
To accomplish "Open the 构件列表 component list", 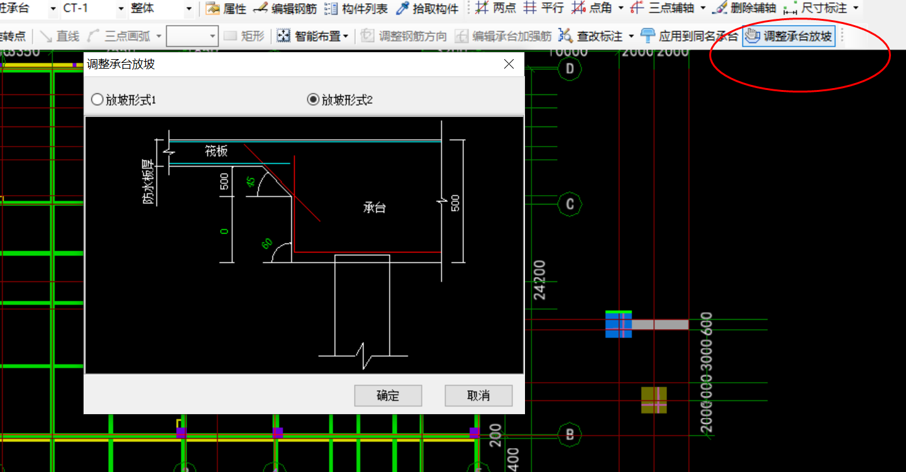I will [x=356, y=9].
